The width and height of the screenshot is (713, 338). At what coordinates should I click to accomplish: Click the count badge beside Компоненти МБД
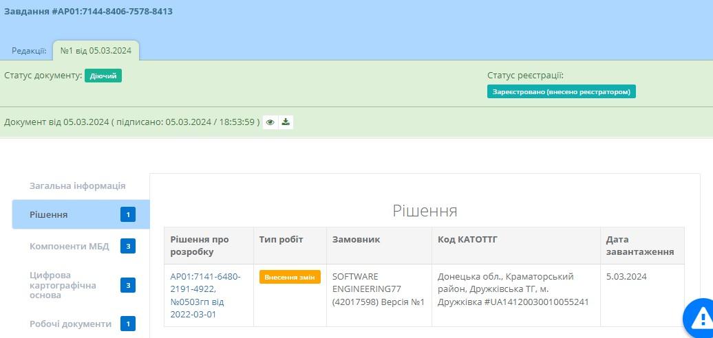click(128, 247)
